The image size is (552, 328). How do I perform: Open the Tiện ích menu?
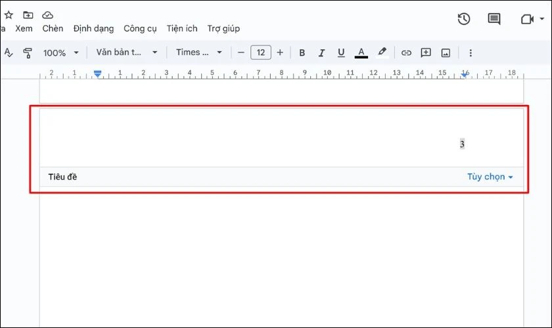182,28
